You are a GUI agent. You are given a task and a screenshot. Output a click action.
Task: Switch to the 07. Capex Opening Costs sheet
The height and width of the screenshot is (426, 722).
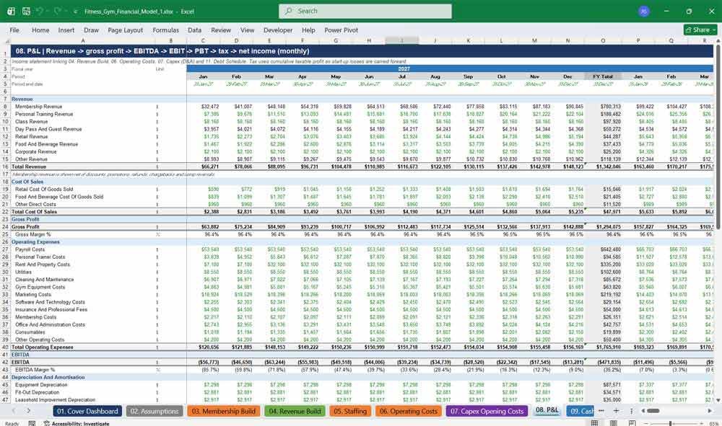(487, 412)
